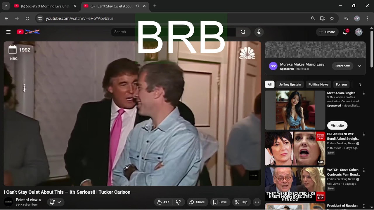
Task: Open the browser zoom magnifier icon
Action: click(313, 18)
